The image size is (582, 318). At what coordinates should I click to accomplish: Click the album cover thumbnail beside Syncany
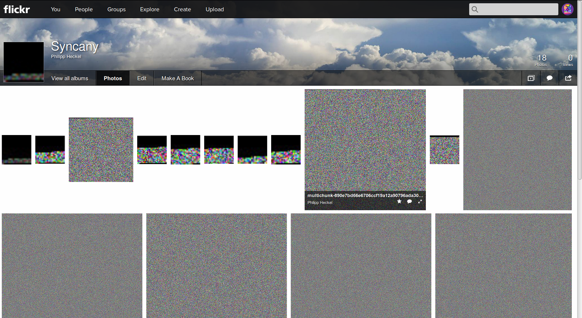pos(24,62)
